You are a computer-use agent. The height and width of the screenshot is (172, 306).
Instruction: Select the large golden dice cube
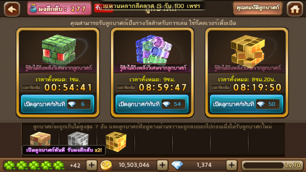(248, 50)
